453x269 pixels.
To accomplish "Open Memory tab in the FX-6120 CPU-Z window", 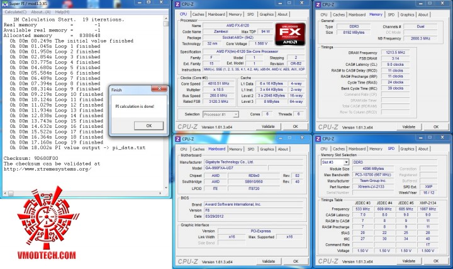I will pos(235,14).
